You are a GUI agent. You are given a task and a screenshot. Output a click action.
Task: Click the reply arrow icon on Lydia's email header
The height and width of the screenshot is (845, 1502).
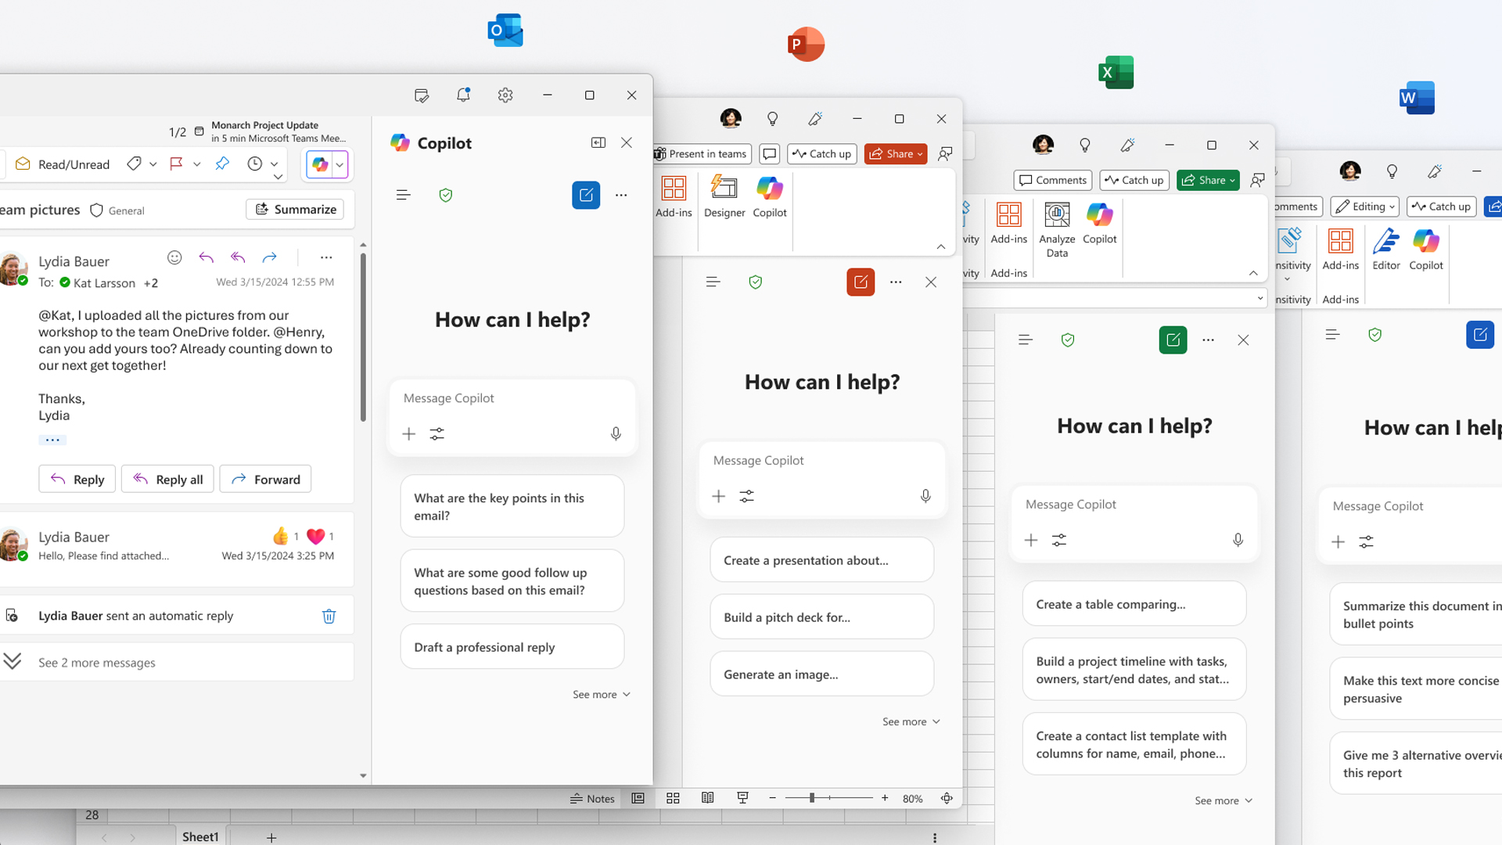(x=207, y=257)
